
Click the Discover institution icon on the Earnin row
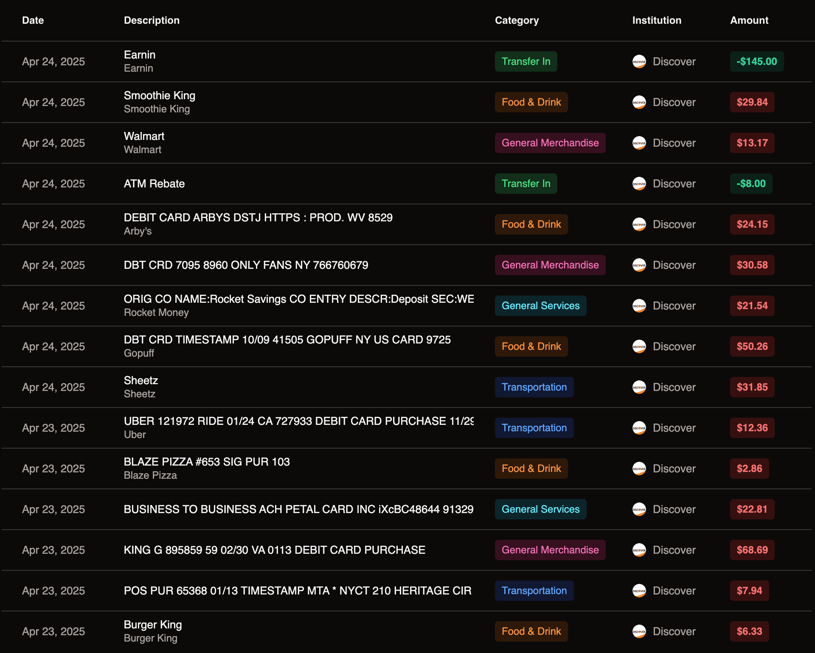(x=639, y=61)
